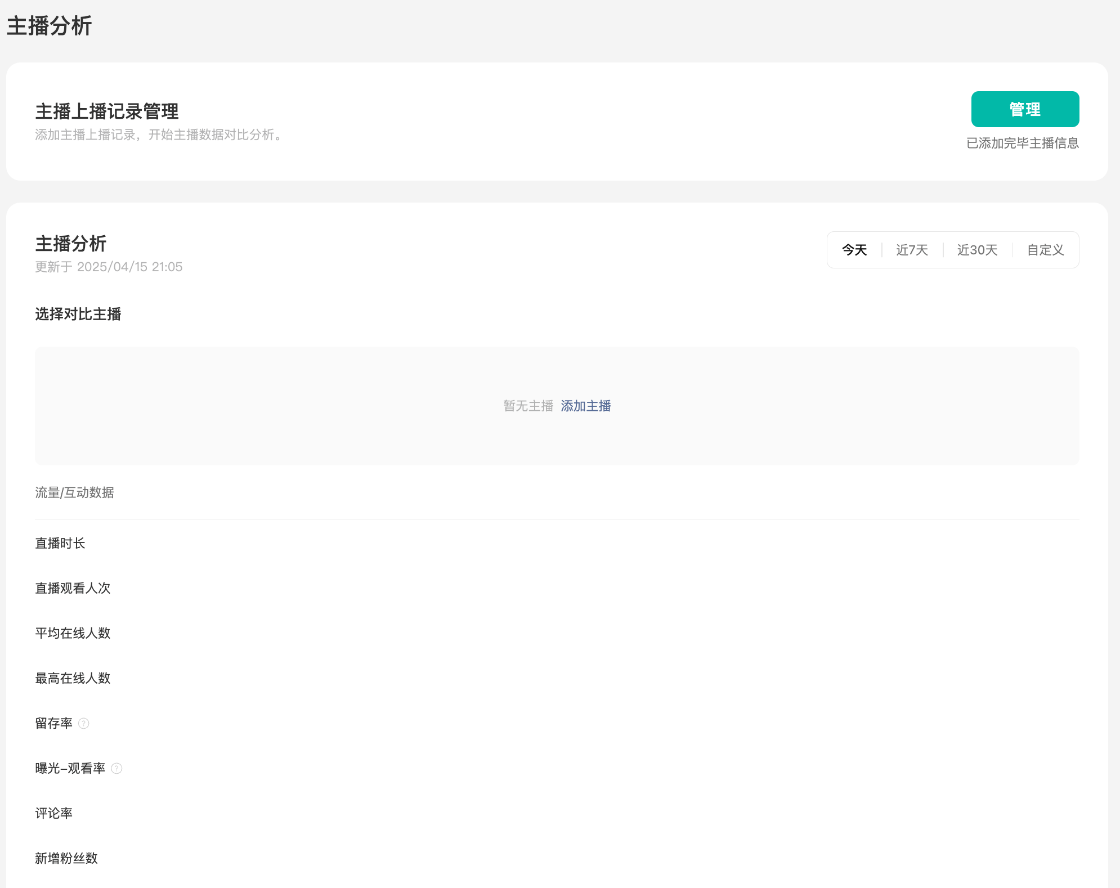Viewport: 1120px width, 888px height.
Task: Click the 直播时长 metric row
Action: coord(60,543)
